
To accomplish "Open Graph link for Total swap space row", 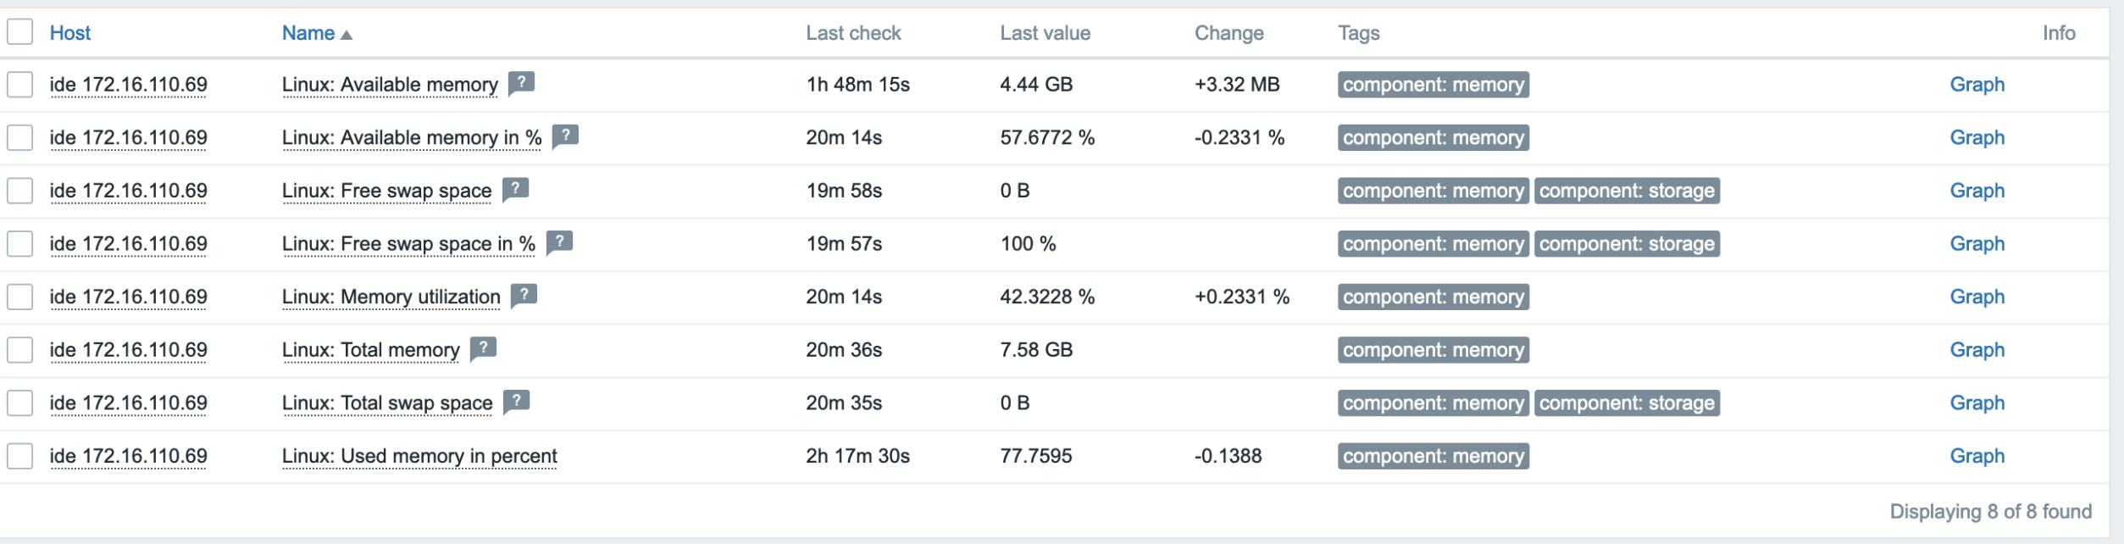I will 1977,402.
